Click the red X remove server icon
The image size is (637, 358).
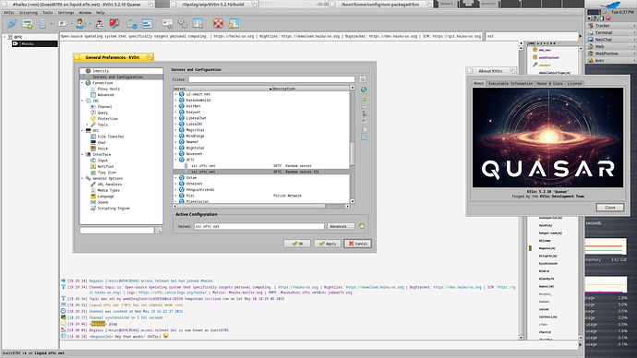364,114
